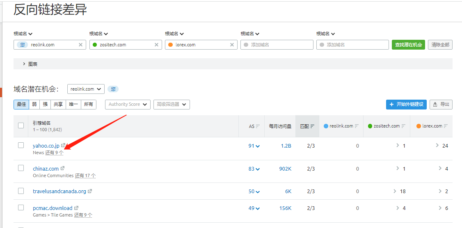Sort by 每月访问量 column header

point(280,126)
